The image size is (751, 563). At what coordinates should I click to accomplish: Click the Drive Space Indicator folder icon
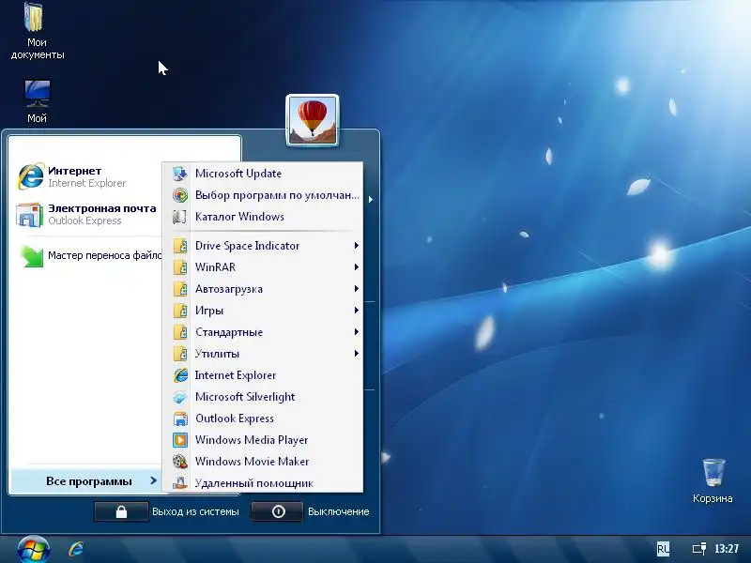(180, 246)
